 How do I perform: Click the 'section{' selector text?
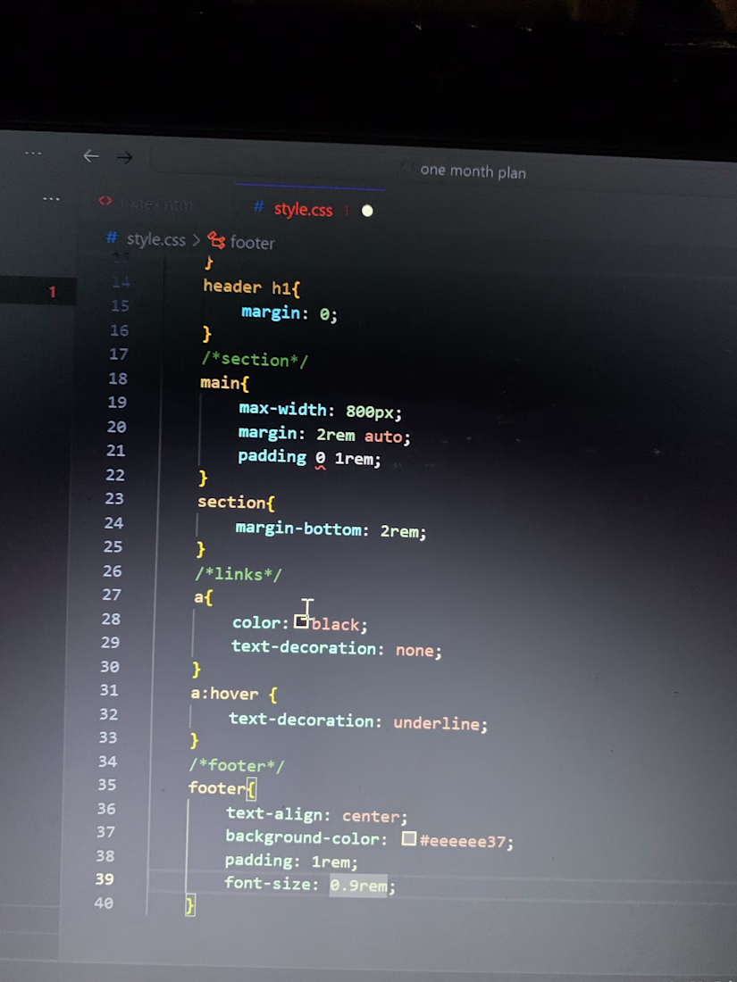236,503
